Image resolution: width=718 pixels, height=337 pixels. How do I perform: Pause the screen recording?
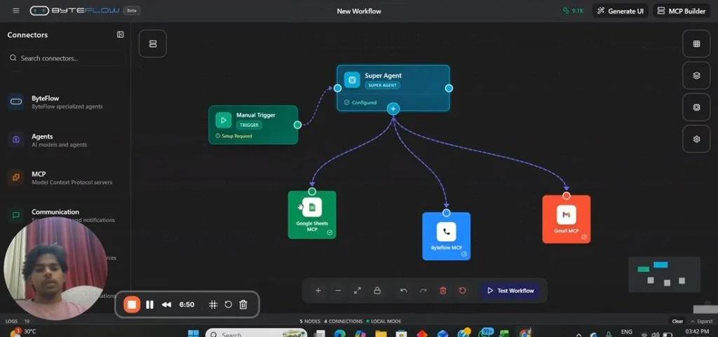[x=150, y=305]
